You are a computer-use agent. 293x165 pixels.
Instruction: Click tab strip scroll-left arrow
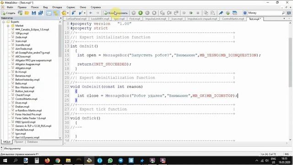(x=284, y=19)
